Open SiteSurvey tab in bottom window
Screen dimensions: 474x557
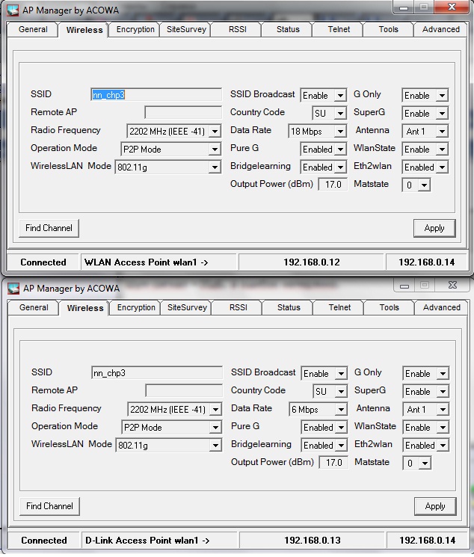[x=187, y=307]
